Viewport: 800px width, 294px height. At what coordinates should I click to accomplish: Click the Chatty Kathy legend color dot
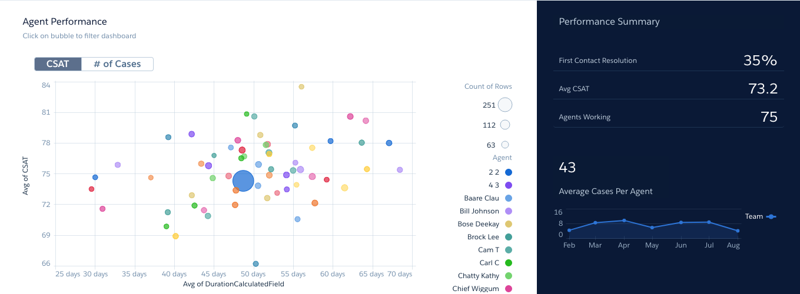point(509,276)
